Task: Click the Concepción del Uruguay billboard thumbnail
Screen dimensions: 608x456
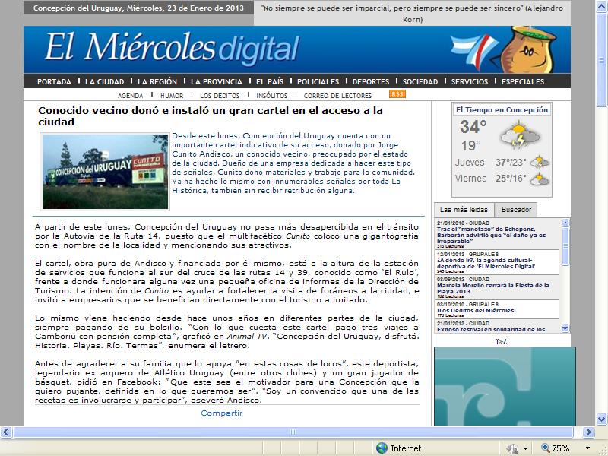Action: 104,170
